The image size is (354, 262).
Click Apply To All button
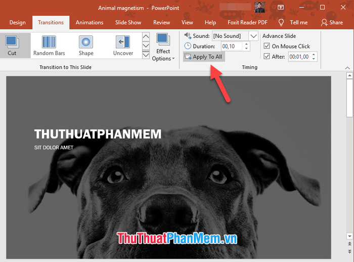(x=204, y=57)
